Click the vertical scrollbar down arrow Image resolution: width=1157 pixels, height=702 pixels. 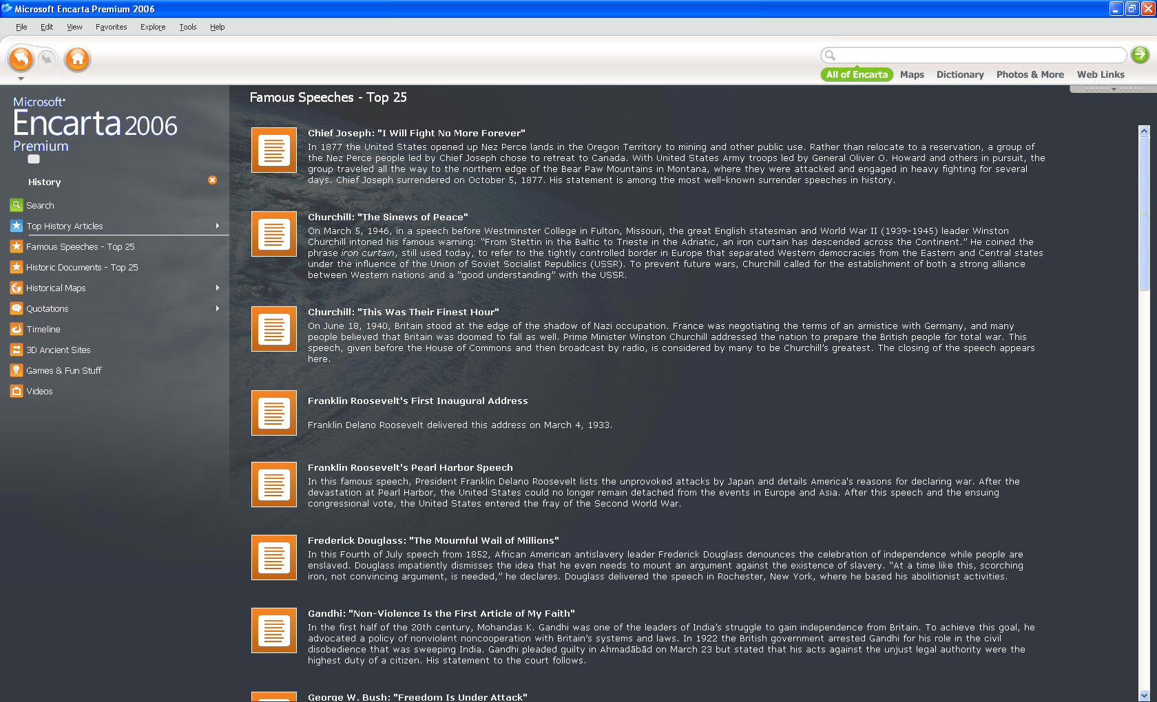pyautogui.click(x=1144, y=695)
